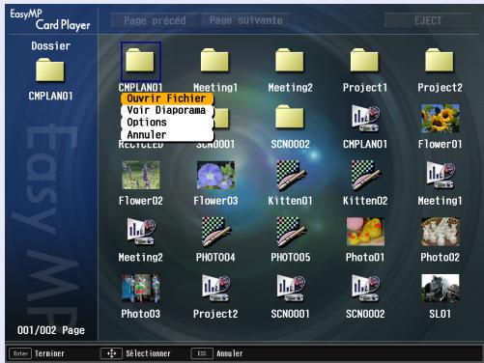Select the Photo02 thumbnail
The height and width of the screenshot is (363, 484).
pos(441,232)
